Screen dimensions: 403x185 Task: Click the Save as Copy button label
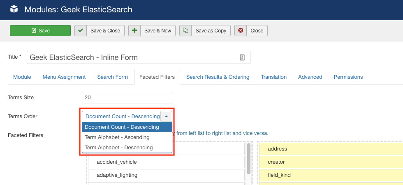pyautogui.click(x=211, y=30)
